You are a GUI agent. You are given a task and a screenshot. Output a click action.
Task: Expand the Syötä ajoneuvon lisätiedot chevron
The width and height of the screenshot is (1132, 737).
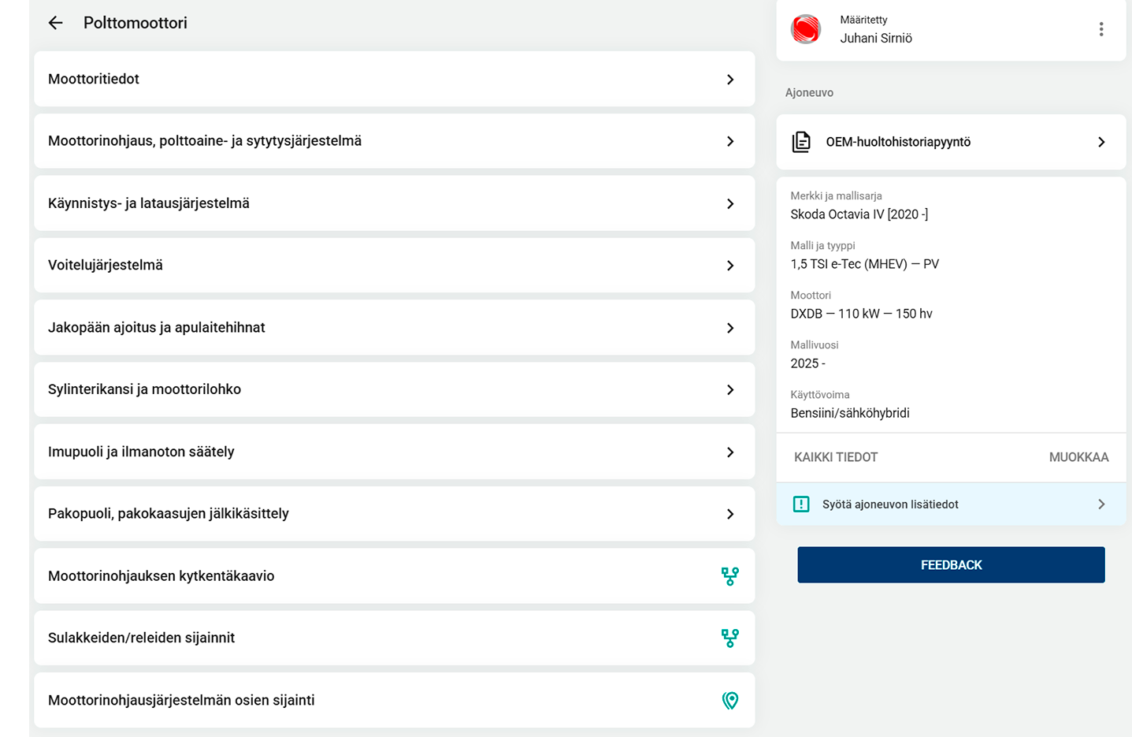point(1101,504)
